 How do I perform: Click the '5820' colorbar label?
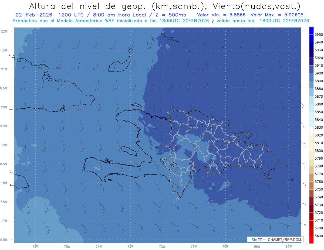click(319, 135)
